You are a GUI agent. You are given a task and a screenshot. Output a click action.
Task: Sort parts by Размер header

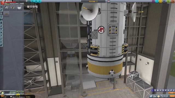point(22,4)
